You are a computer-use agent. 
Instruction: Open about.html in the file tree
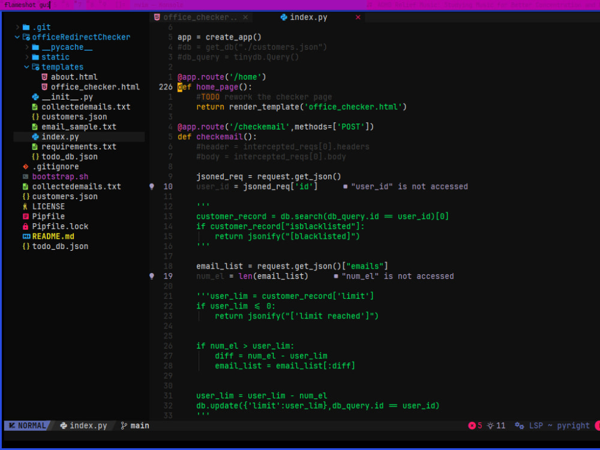(74, 77)
